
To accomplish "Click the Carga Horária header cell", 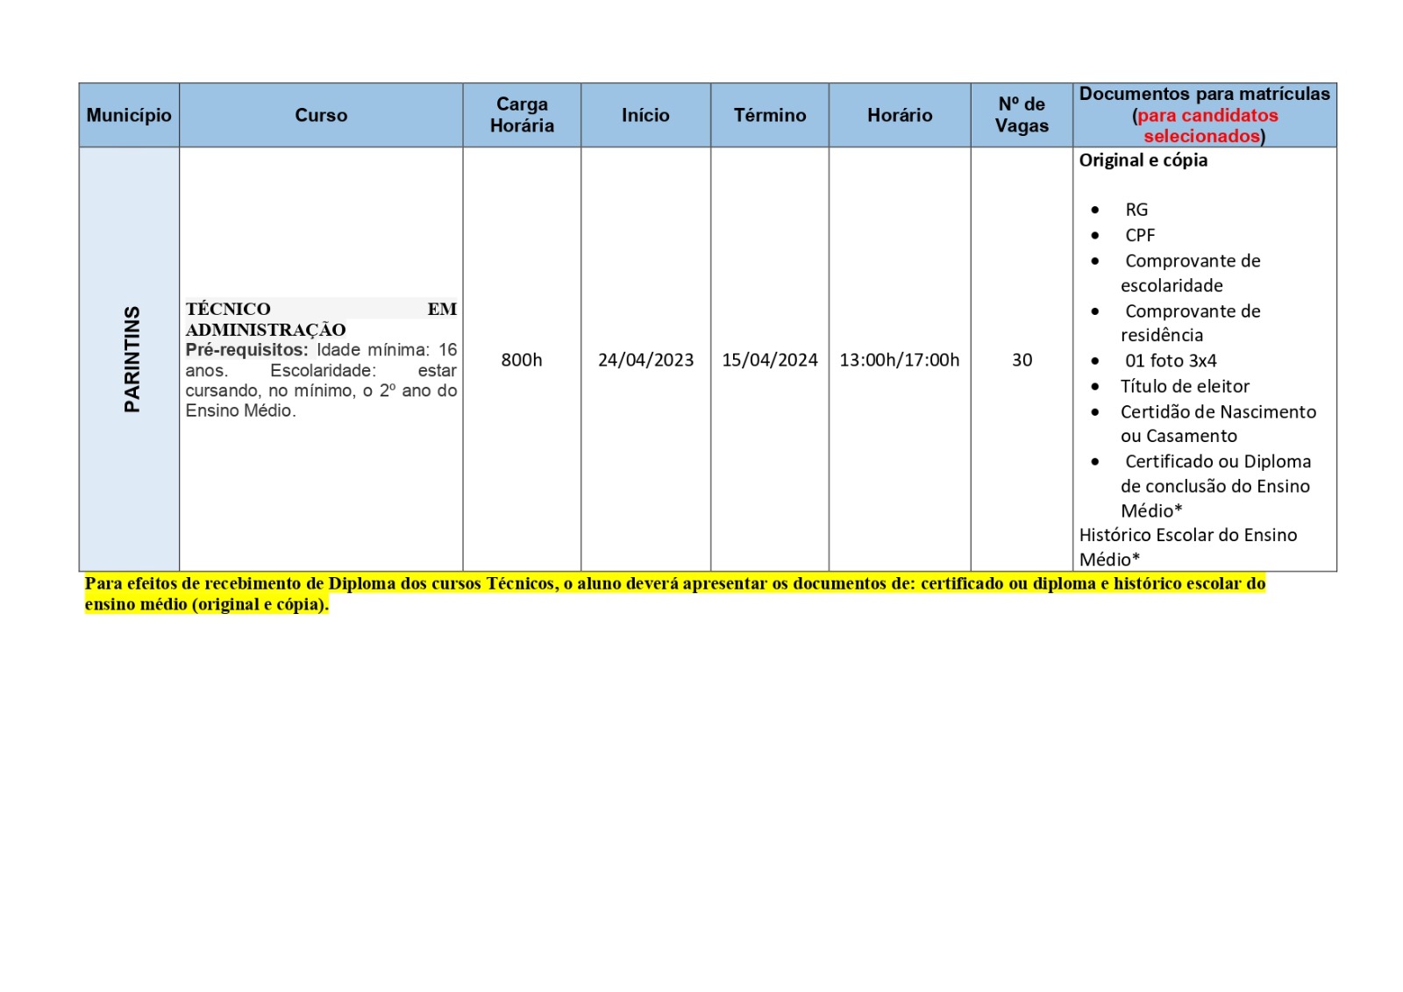I will point(522,115).
